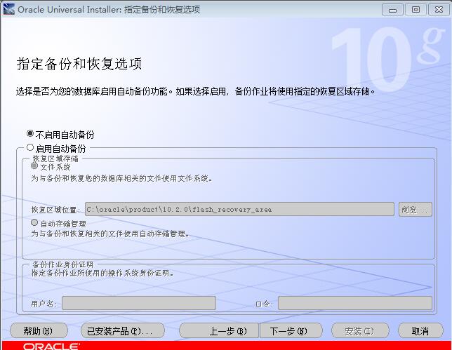Click the greyed 安装(I) install button

click(360, 330)
